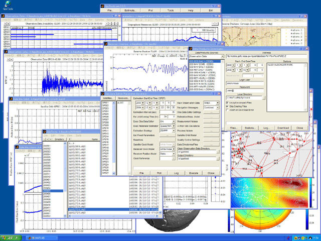Open Tools in GpsTools main window
Screen dimensions: 321x241
[x=171, y=11]
